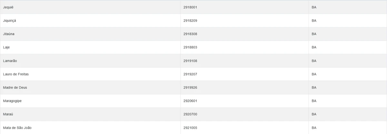
Task: Click the Lamarão name cell
Action: click(10, 61)
